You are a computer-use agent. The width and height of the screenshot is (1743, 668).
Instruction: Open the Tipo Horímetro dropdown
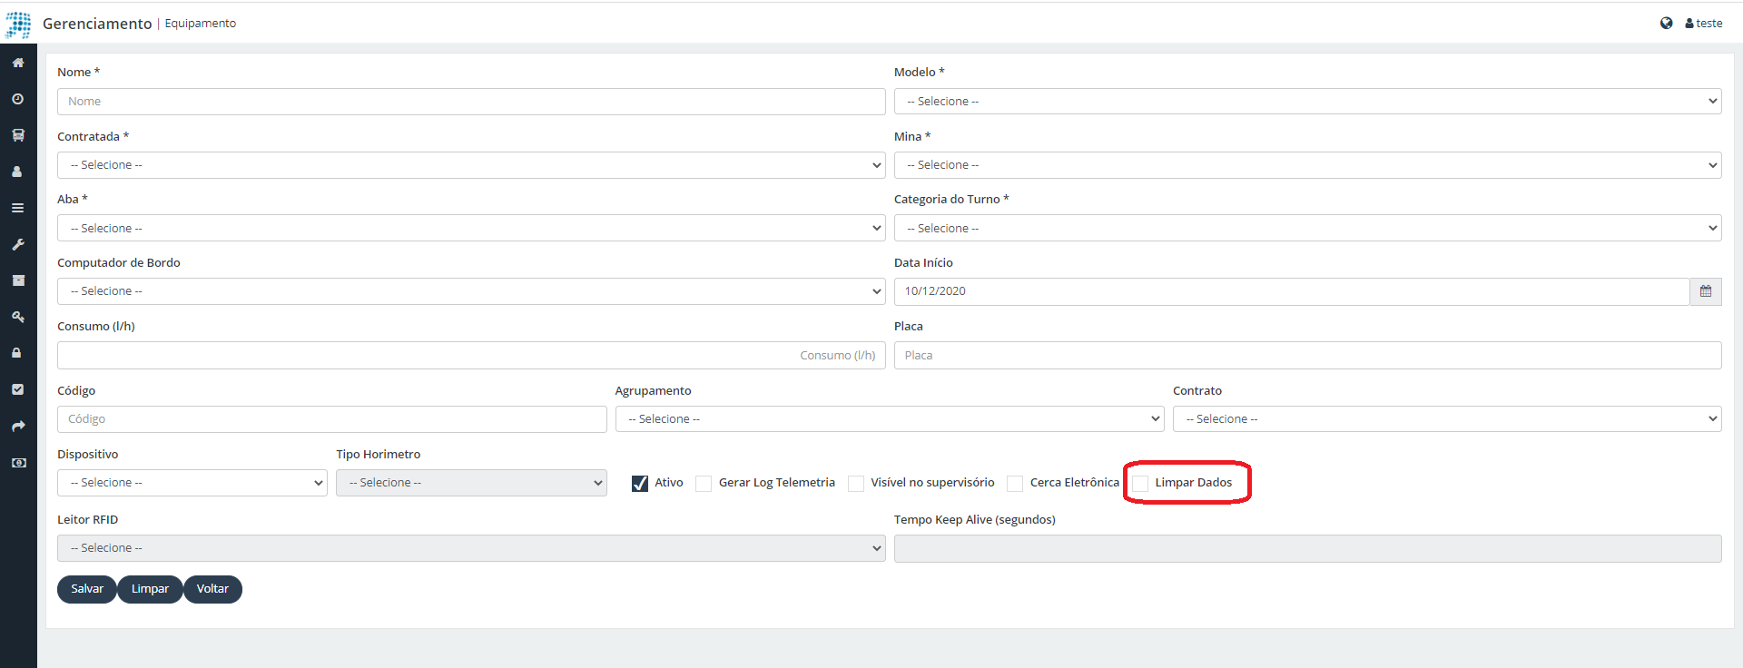[471, 483]
